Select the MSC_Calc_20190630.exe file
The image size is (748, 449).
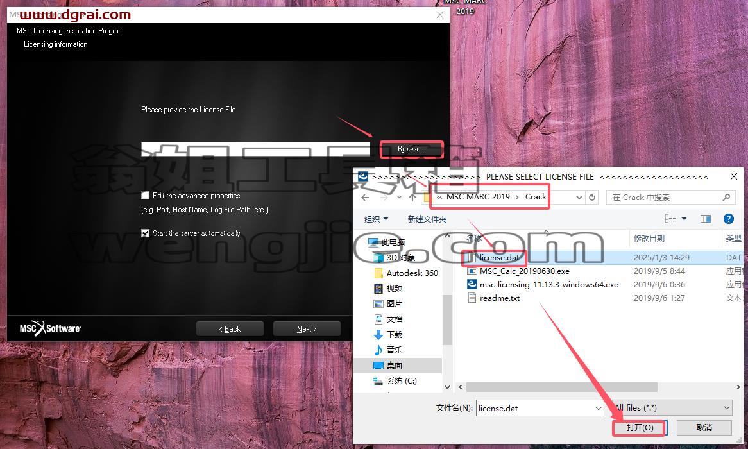point(524,271)
